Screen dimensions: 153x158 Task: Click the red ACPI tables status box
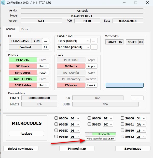click(x=23, y=85)
